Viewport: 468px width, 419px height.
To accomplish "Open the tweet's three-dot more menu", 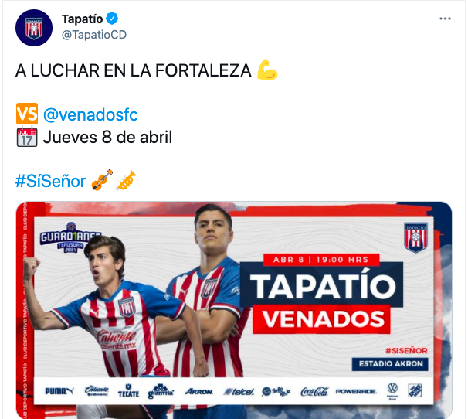I will click(445, 19).
